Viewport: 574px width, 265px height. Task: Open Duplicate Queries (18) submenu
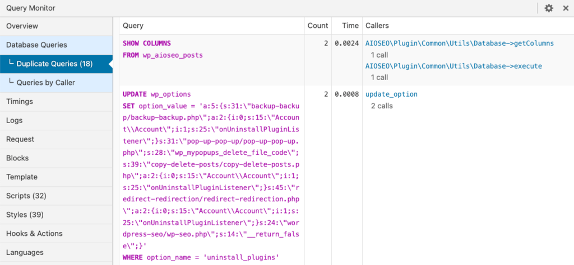click(x=57, y=64)
